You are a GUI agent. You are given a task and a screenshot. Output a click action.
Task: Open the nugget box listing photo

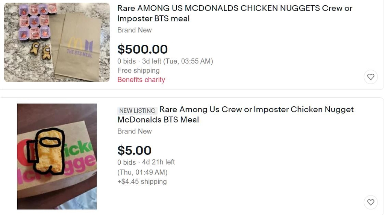click(57, 156)
